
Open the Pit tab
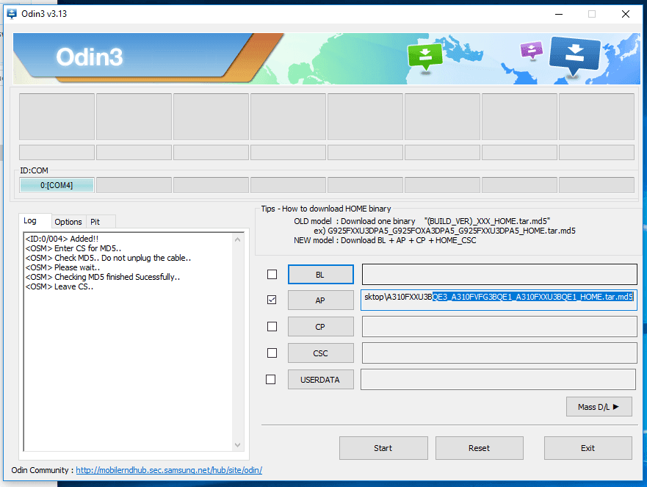pyautogui.click(x=101, y=222)
